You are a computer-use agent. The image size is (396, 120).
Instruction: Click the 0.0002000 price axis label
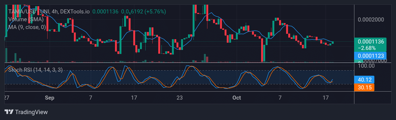pos(371,20)
